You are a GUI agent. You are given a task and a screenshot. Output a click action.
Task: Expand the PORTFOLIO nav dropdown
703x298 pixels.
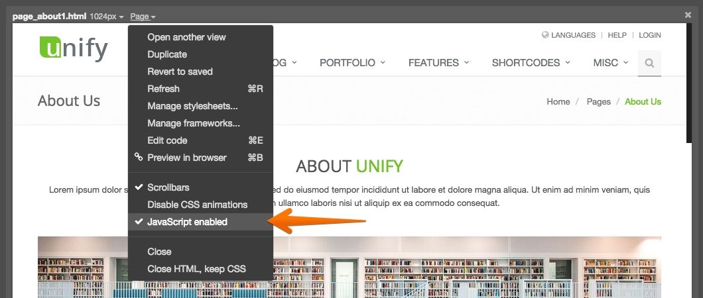click(x=352, y=63)
